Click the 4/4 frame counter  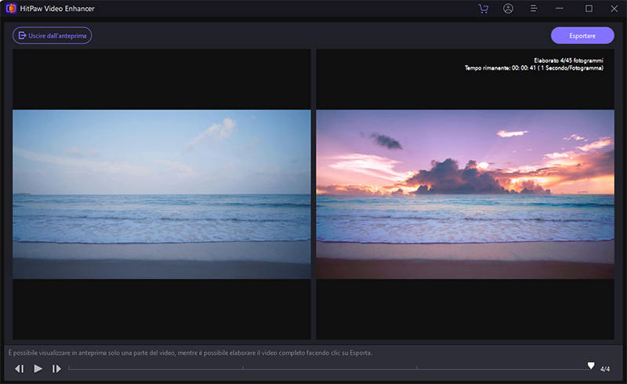[x=605, y=369]
